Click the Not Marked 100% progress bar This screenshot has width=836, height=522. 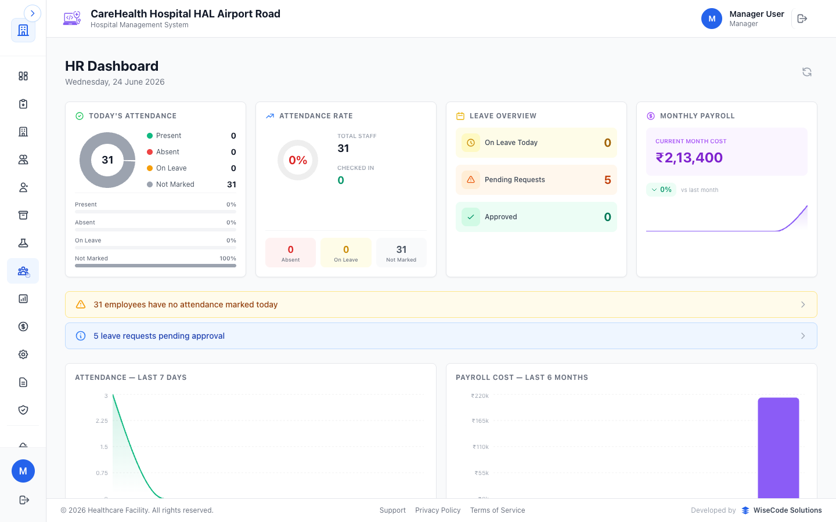click(156, 266)
